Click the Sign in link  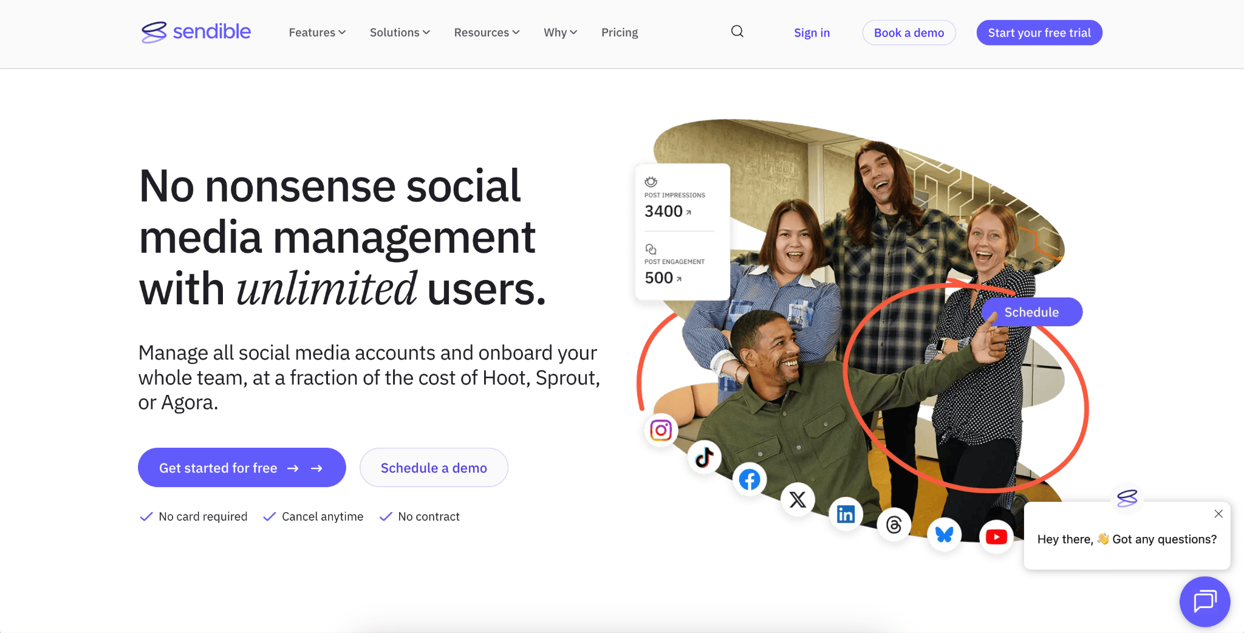click(x=812, y=33)
